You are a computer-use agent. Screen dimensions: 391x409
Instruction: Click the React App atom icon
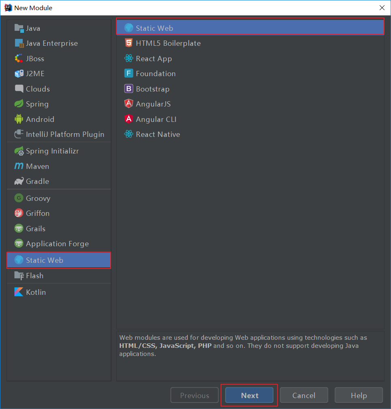point(129,58)
